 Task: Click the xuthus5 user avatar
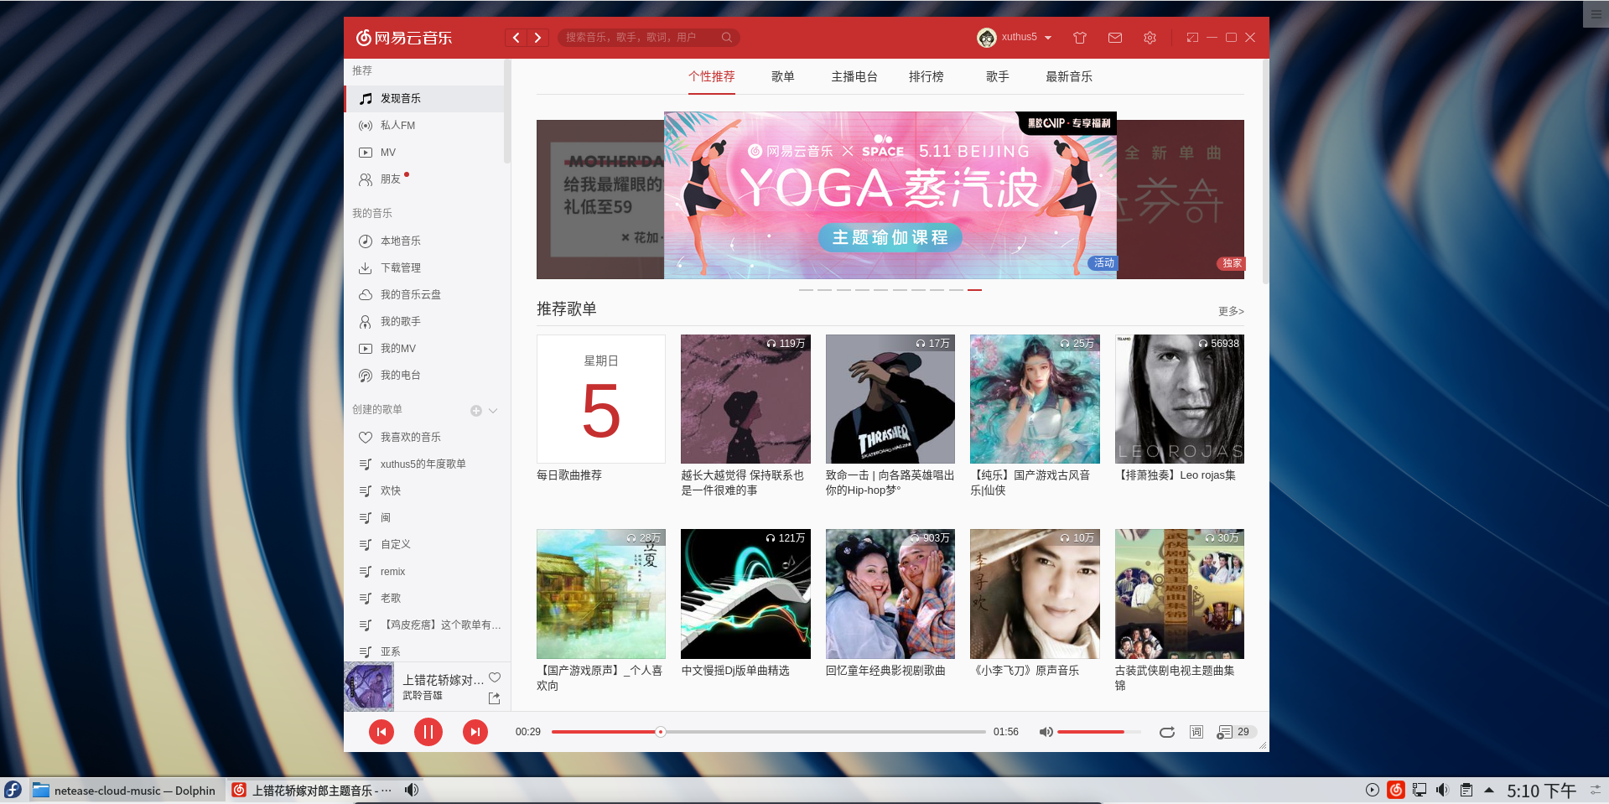(987, 38)
